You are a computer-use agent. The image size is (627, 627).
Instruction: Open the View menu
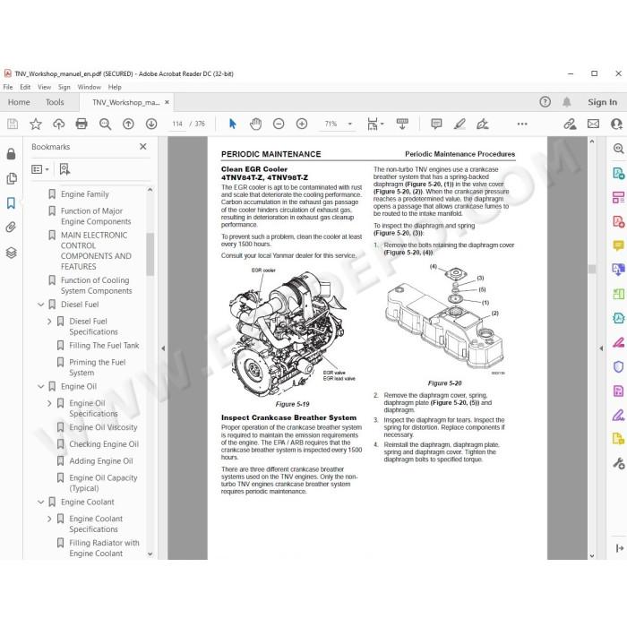click(44, 87)
